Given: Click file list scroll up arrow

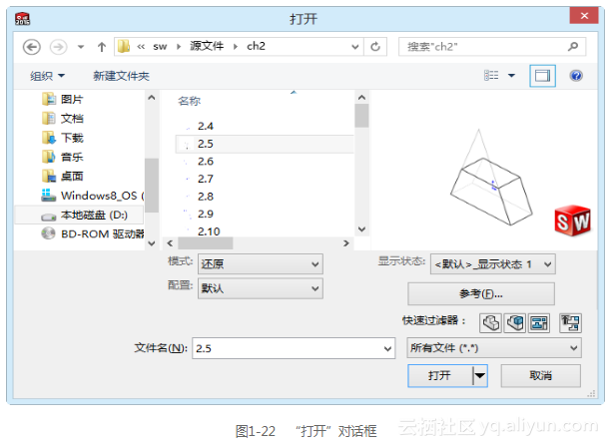Looking at the screenshot, I should (x=361, y=98).
